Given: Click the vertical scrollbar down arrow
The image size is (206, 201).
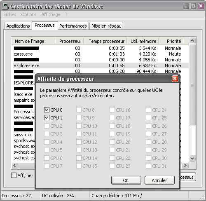Looking at the screenshot, I should pyautogui.click(x=192, y=158).
